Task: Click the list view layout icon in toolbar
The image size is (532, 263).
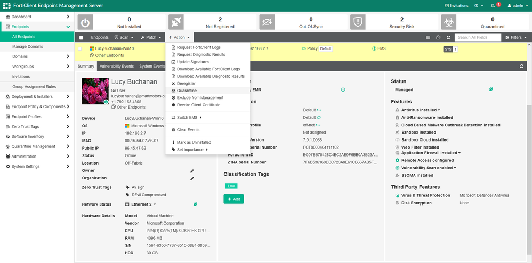Action: pyautogui.click(x=428, y=37)
